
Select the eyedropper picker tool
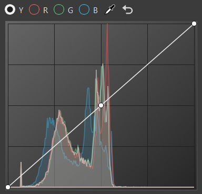pos(110,9)
